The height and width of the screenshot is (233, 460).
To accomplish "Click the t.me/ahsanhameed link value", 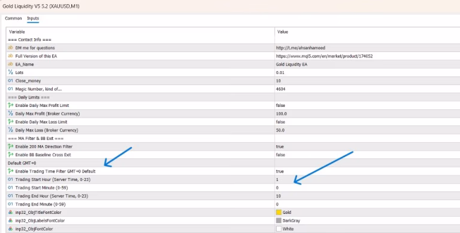I will (x=301, y=48).
